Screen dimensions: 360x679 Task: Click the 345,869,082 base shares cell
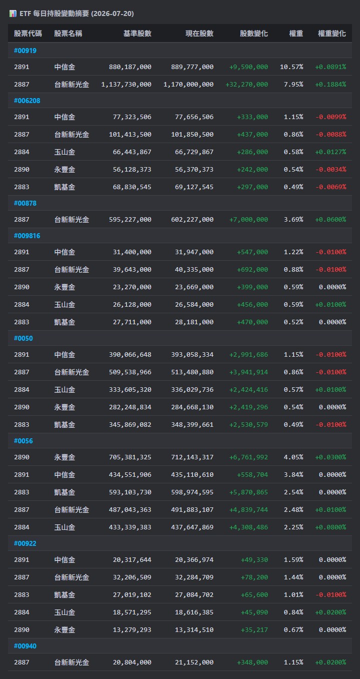click(x=130, y=424)
